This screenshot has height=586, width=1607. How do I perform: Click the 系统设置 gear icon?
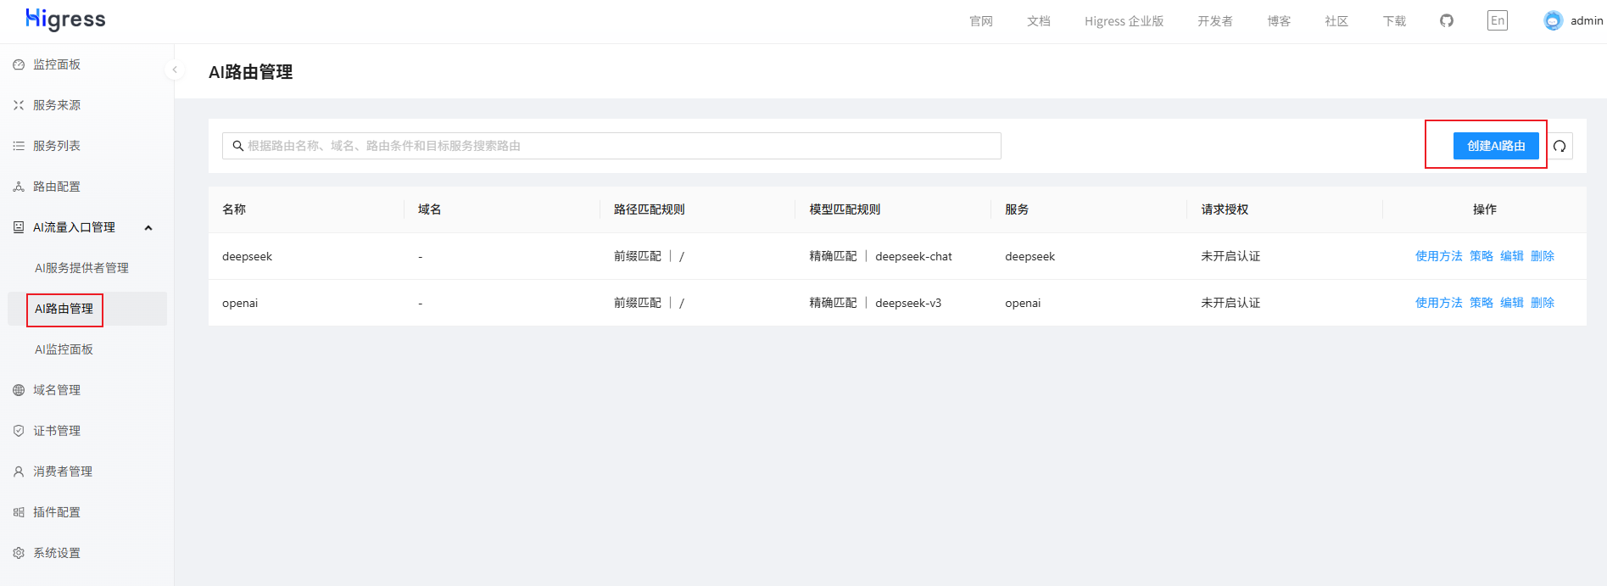pos(19,553)
